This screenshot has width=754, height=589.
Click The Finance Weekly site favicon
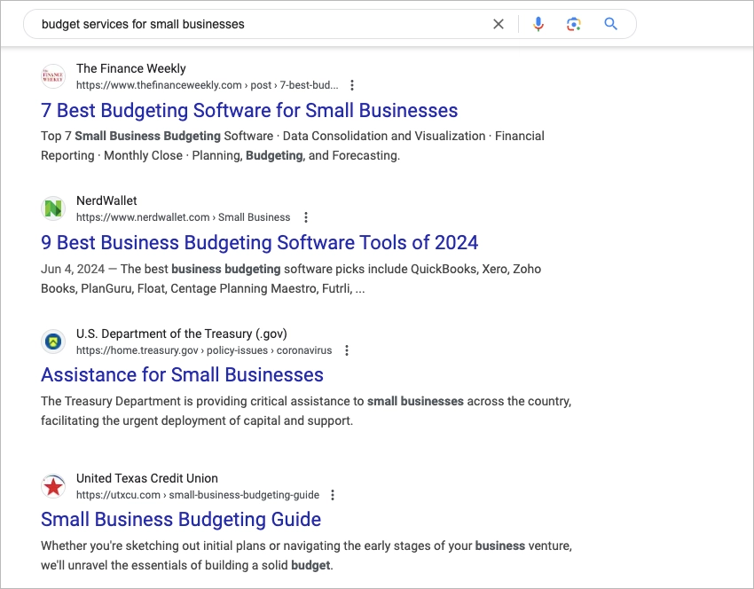(x=53, y=76)
